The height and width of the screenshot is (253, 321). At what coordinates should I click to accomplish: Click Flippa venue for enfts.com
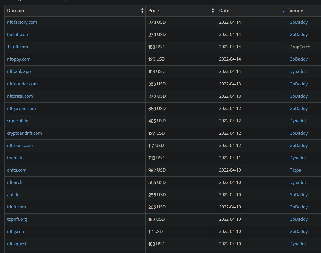pyautogui.click(x=295, y=170)
